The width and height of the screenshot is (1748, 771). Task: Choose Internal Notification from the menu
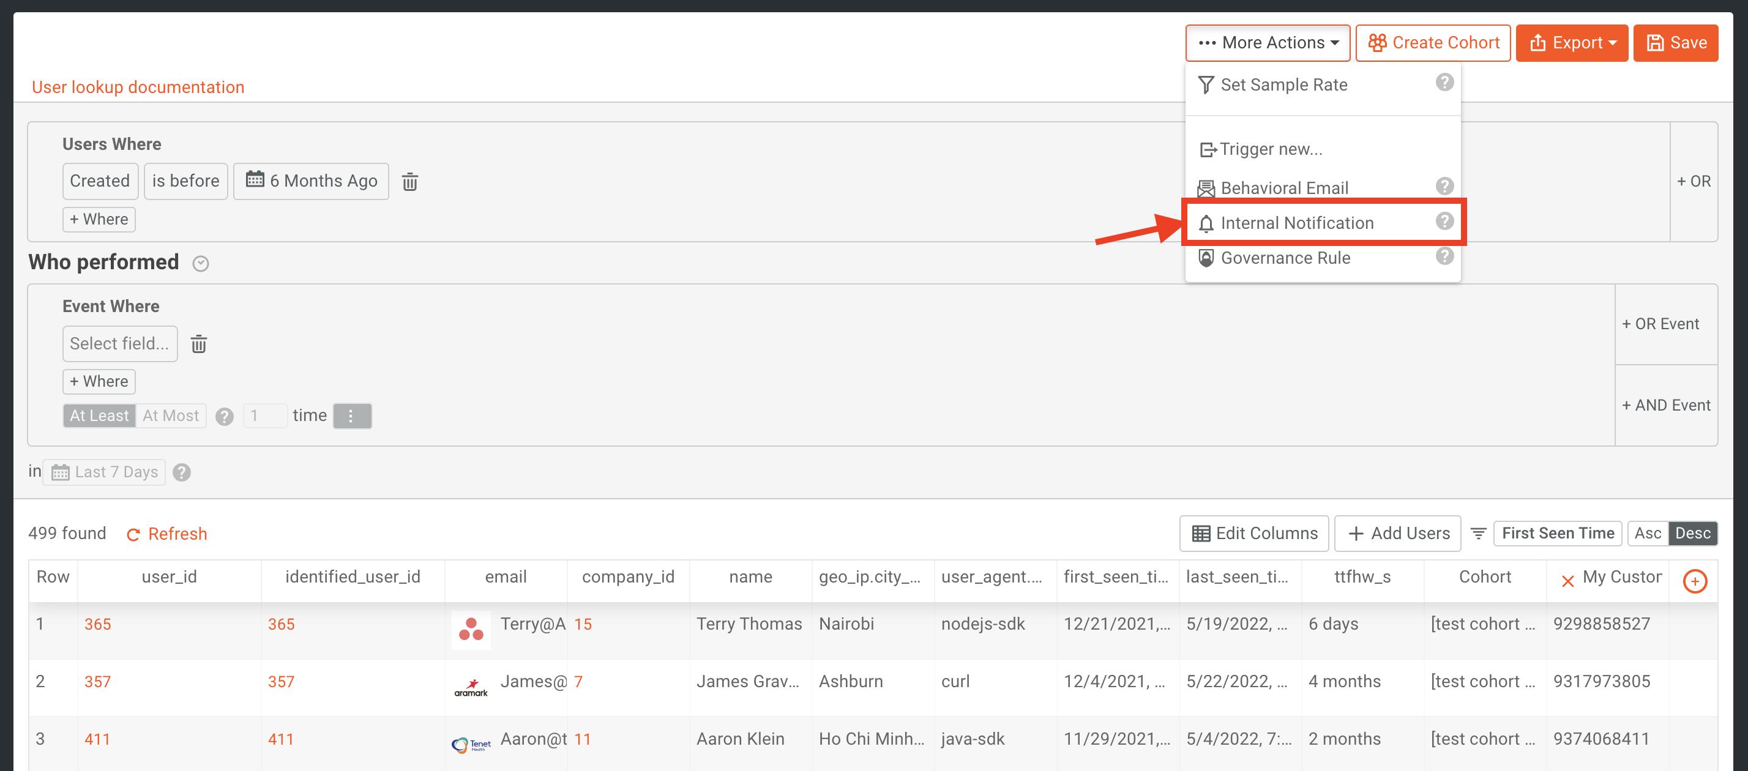click(x=1322, y=223)
